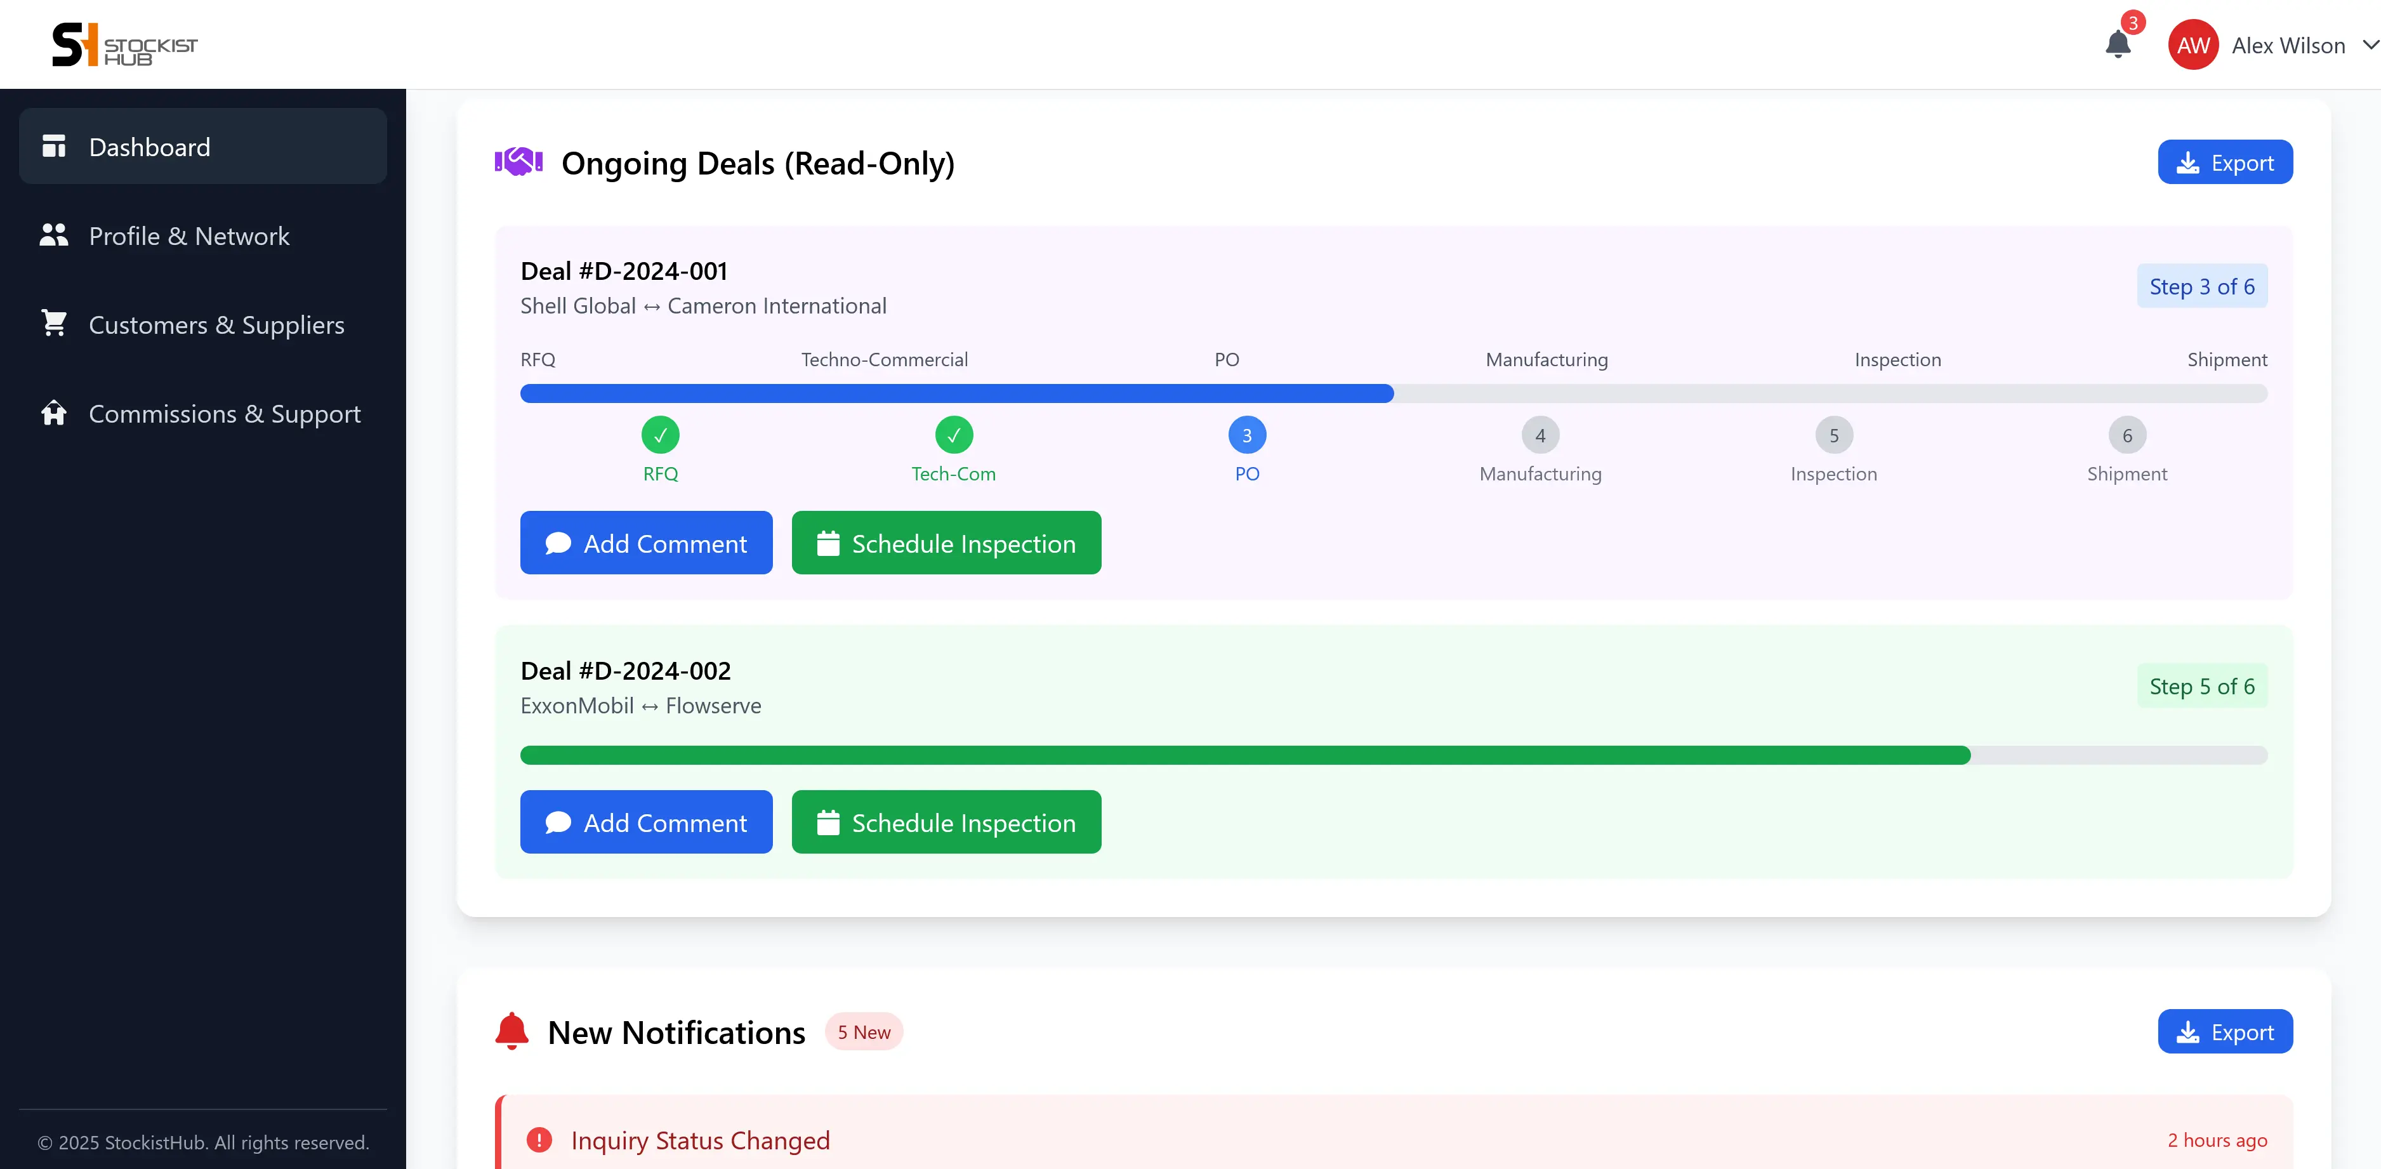Select Dashboard in the sidebar
This screenshot has height=1169, width=2381.
(202, 146)
